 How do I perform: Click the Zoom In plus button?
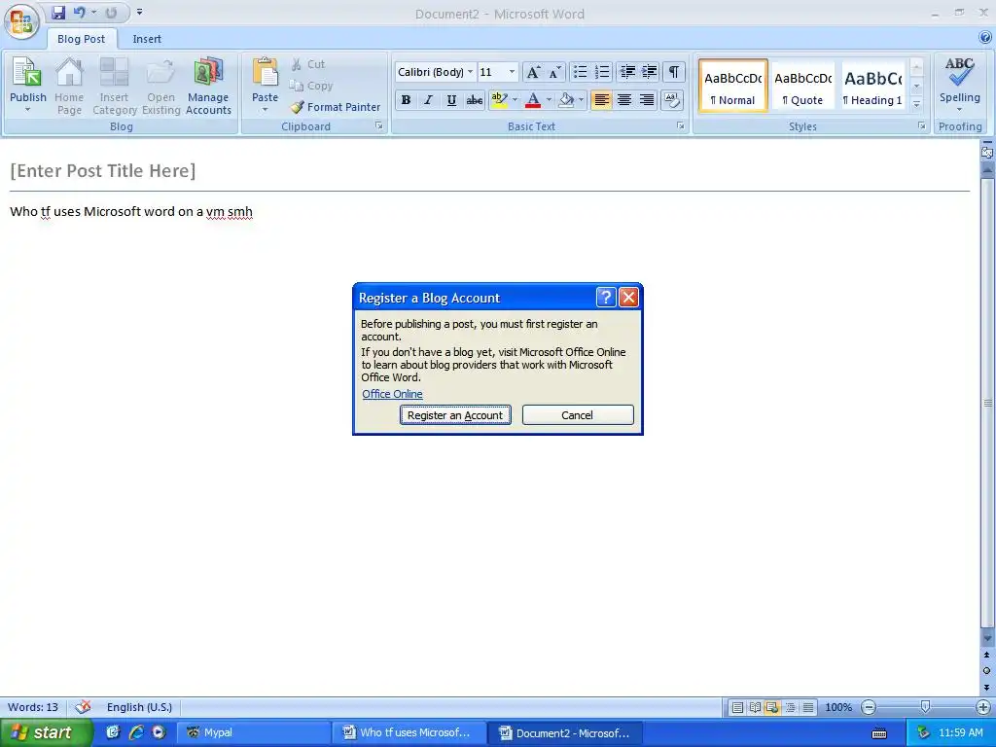click(982, 707)
